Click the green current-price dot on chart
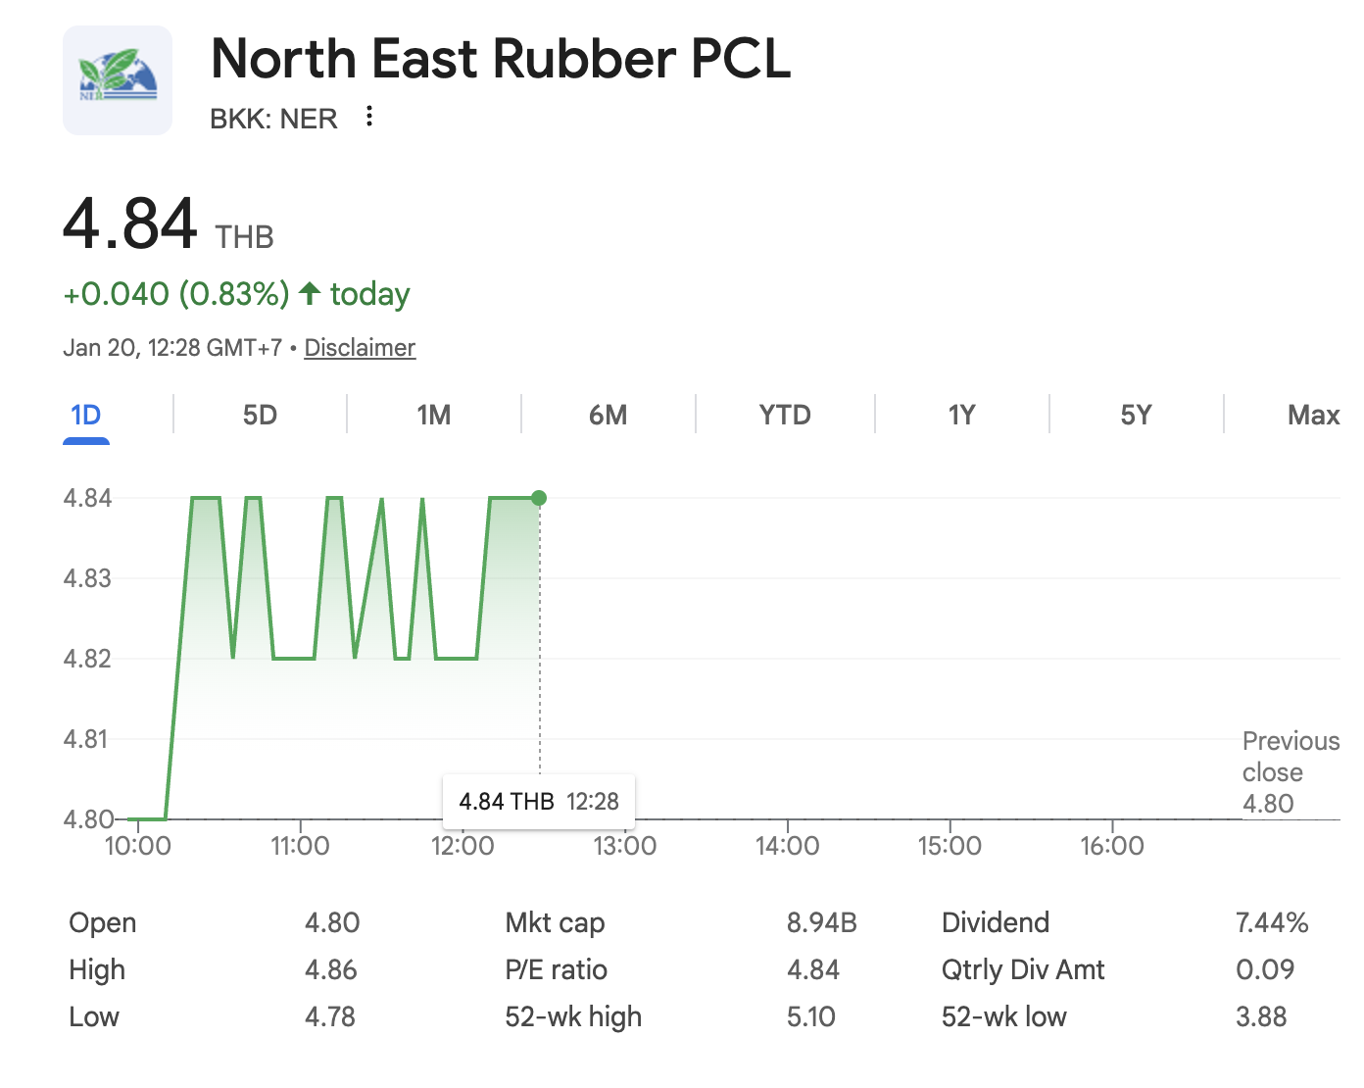 point(539,498)
